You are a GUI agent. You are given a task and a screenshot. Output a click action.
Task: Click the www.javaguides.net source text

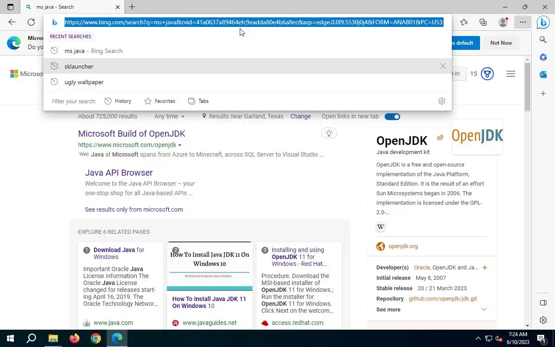[x=209, y=323]
